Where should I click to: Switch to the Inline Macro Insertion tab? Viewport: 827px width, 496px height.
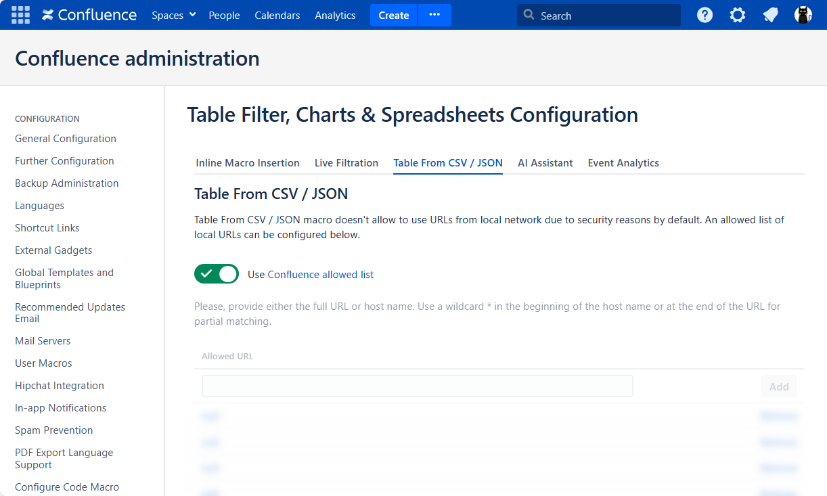[x=248, y=163]
